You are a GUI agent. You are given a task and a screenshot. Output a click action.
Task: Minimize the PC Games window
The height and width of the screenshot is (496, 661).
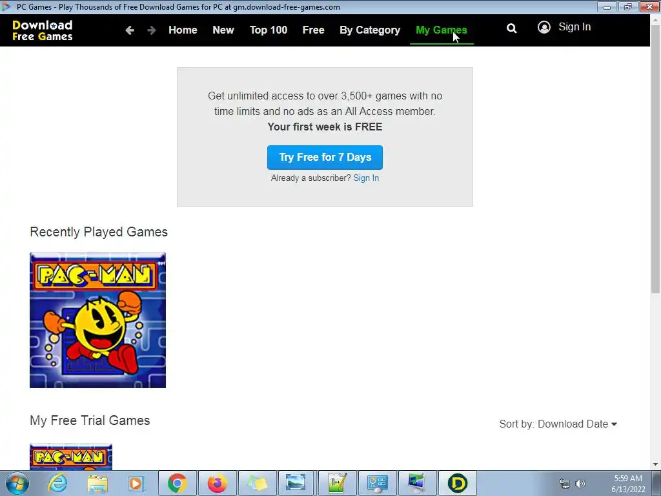click(x=607, y=6)
